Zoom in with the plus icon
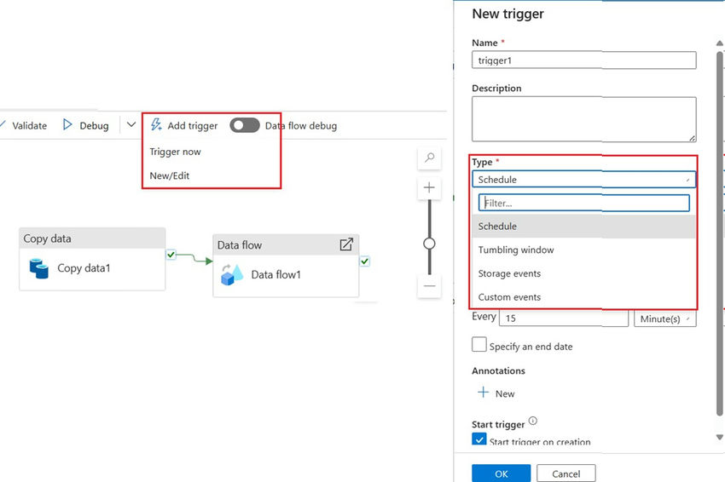 click(430, 187)
